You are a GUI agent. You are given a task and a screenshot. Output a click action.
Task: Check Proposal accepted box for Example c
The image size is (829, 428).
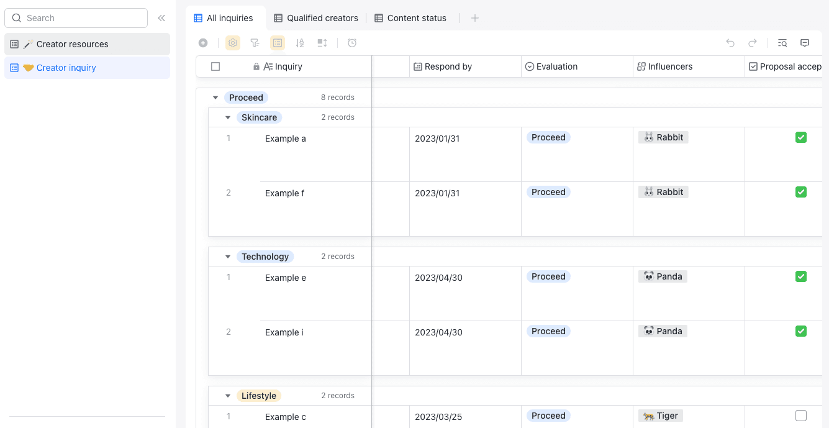pos(801,416)
